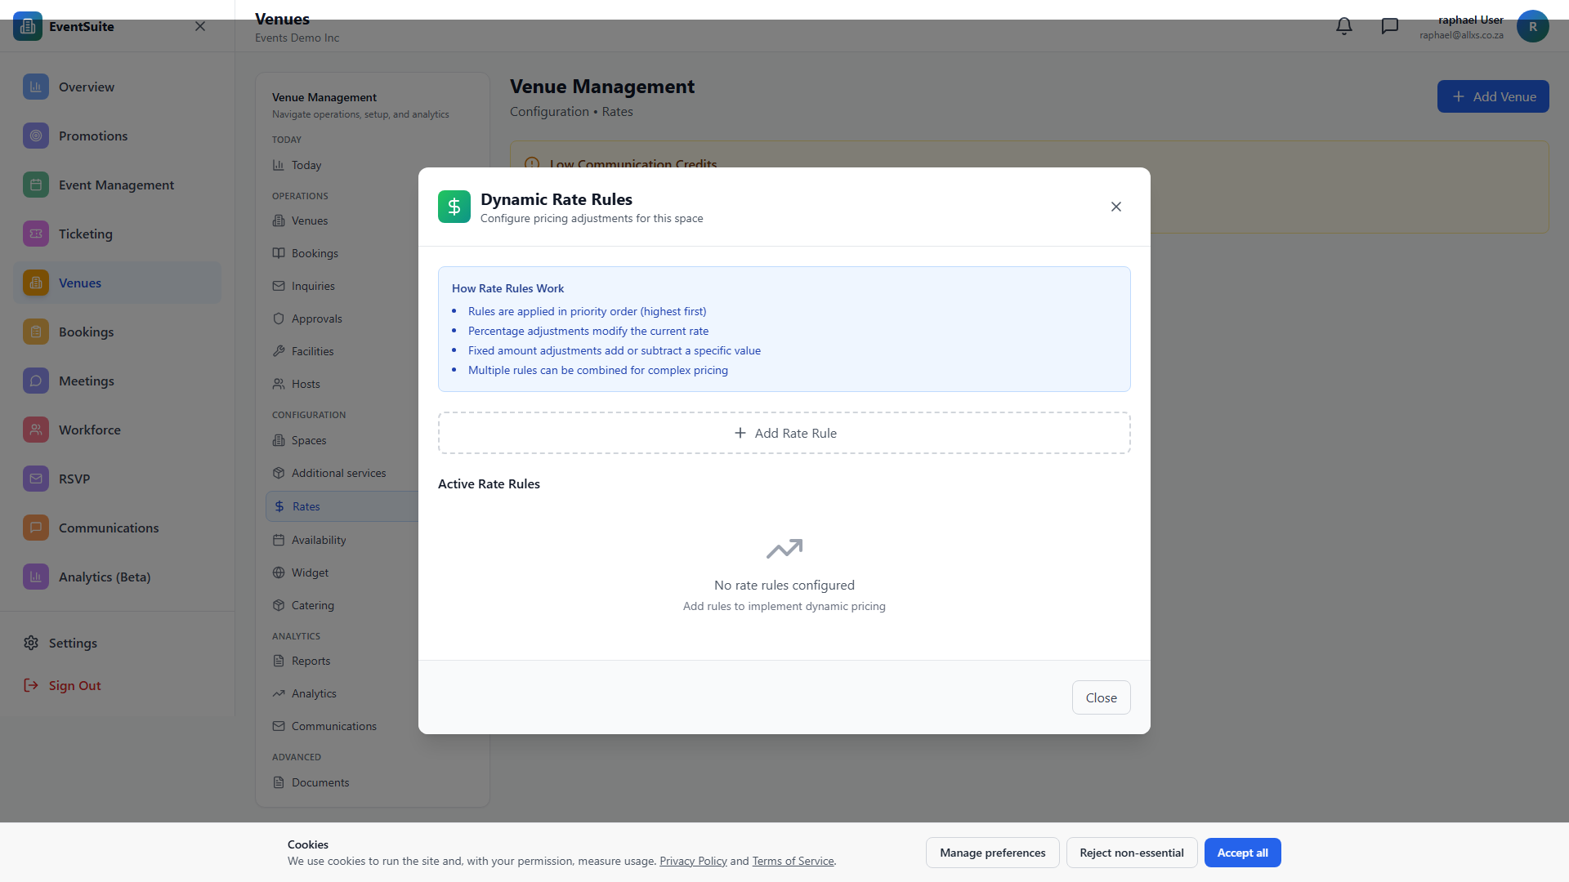Select Availability in venue configuration menu
Screen dimensions: 1569x882
tap(319, 540)
